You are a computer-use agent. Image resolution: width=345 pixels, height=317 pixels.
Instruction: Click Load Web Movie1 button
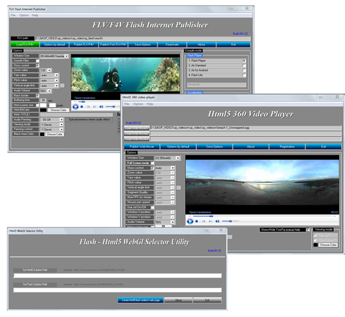tap(136, 128)
